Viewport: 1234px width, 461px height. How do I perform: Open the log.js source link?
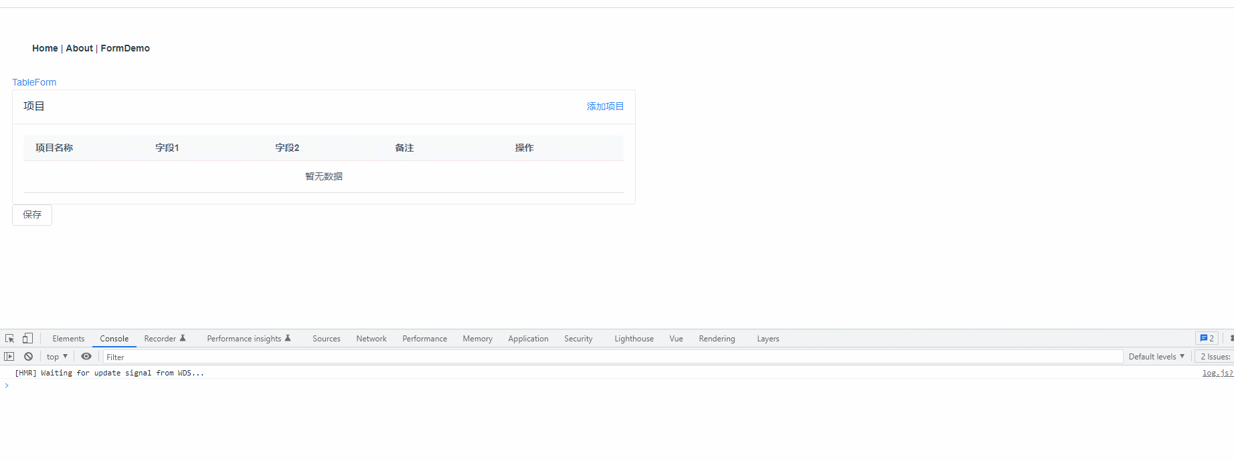click(x=1217, y=373)
